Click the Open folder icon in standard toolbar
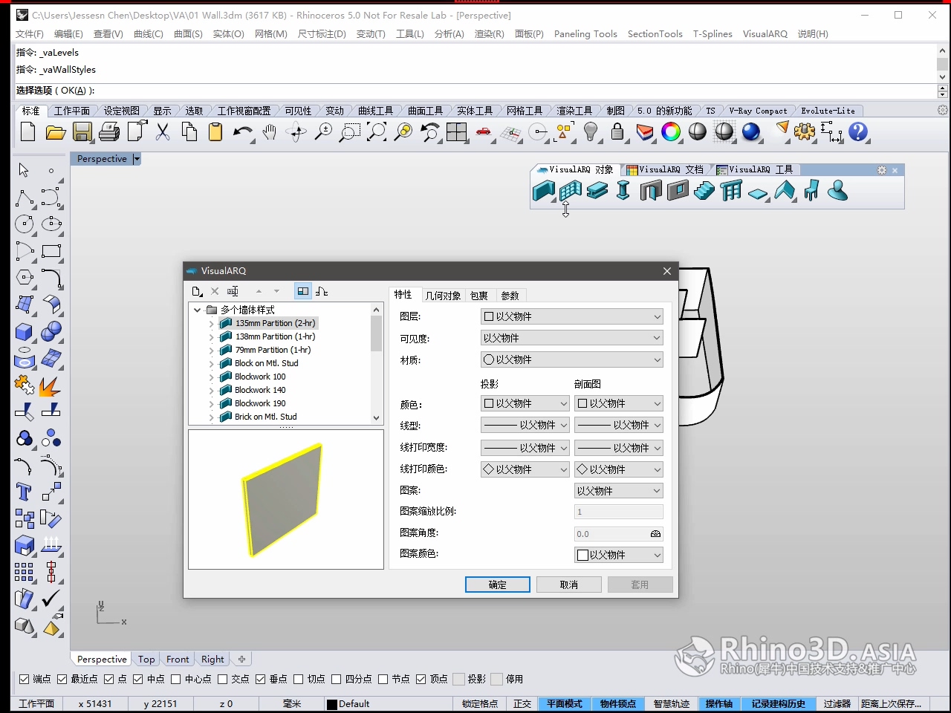 pyautogui.click(x=56, y=132)
